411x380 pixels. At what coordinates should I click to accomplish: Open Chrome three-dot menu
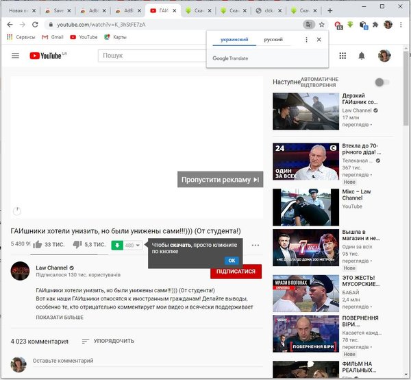pyautogui.click(x=401, y=25)
